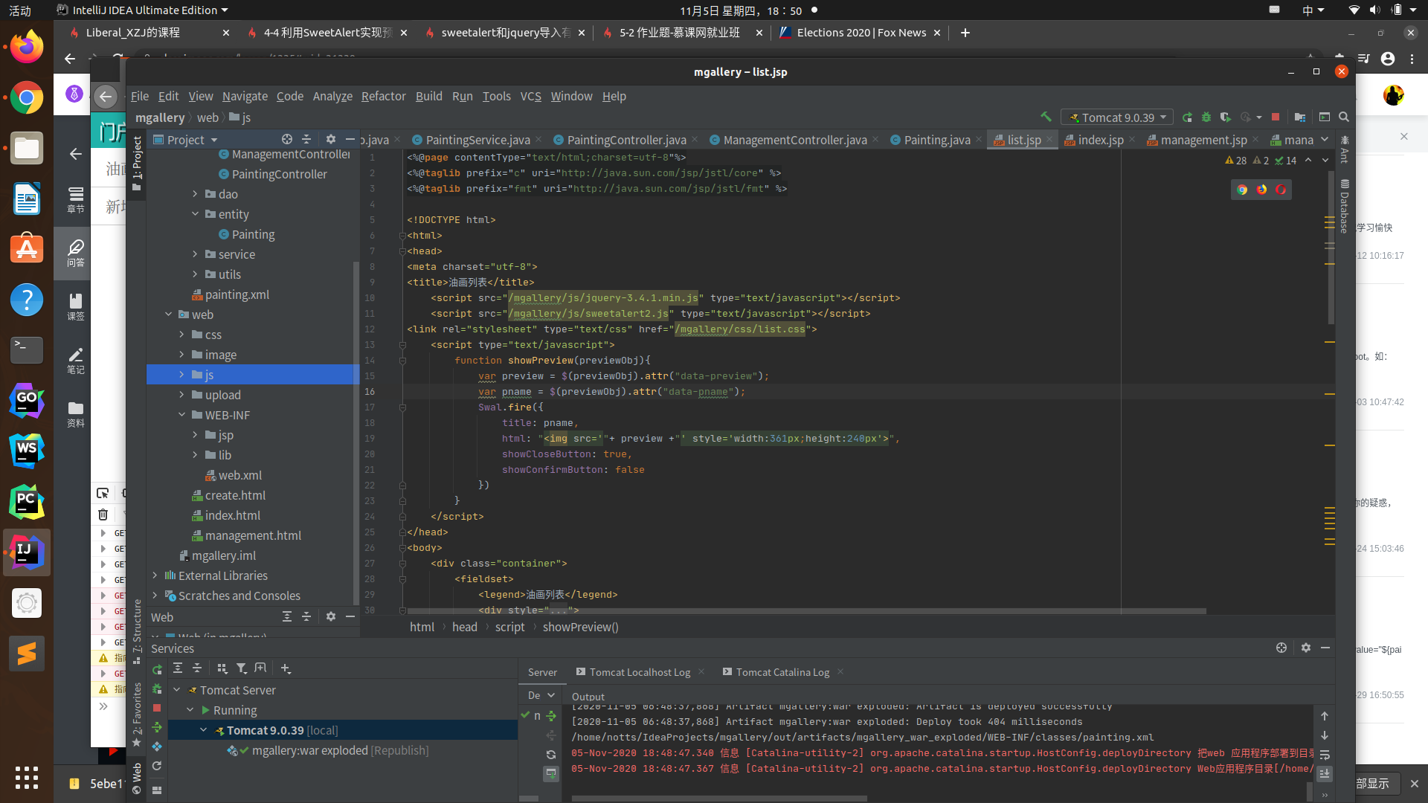This screenshot has width=1428, height=803.
Task: Expand the css folder
Action: coord(182,335)
